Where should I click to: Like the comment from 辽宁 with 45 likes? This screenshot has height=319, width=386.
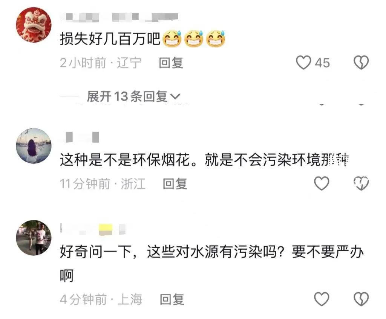(303, 63)
